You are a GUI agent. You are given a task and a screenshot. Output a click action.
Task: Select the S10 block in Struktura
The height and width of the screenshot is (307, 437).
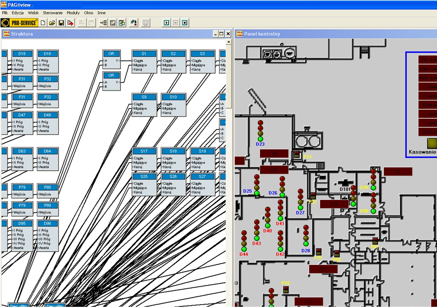point(173,105)
